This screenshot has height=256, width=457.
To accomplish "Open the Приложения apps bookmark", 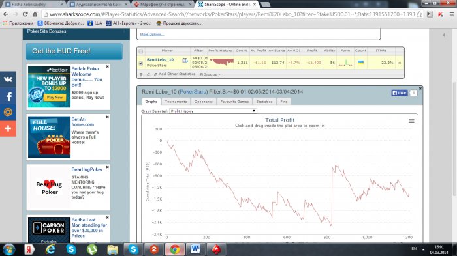I will tap(18, 23).
